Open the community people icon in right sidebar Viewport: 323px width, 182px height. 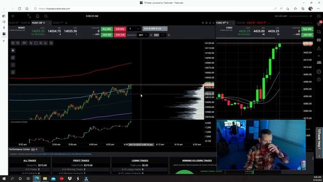coord(319,62)
